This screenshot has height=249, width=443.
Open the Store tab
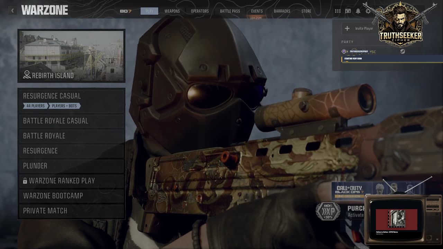tap(306, 11)
